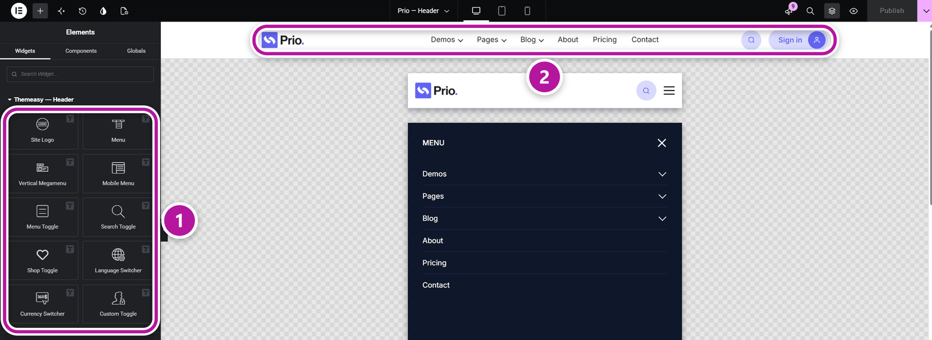Click About in the header navigation
The width and height of the screenshot is (932, 340).
point(568,40)
